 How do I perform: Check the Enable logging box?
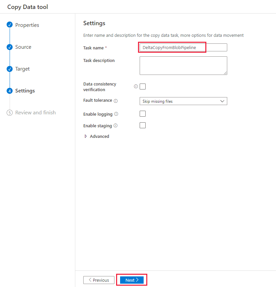click(x=142, y=114)
